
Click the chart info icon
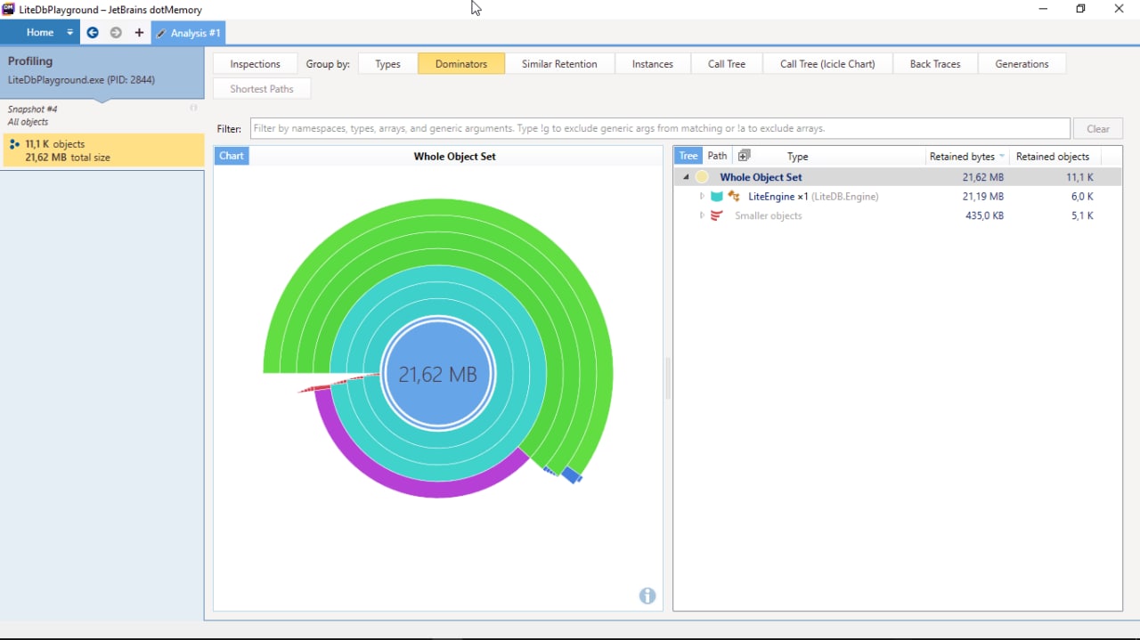pyautogui.click(x=647, y=596)
